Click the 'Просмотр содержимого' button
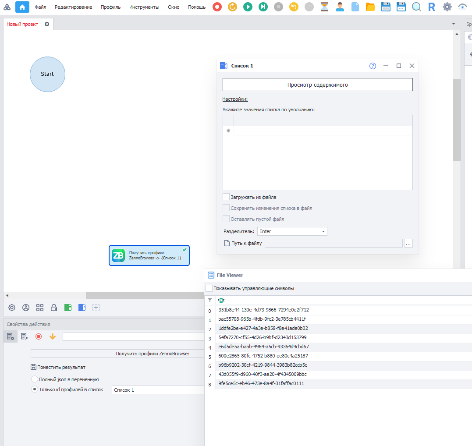472x446 pixels. [x=318, y=85]
